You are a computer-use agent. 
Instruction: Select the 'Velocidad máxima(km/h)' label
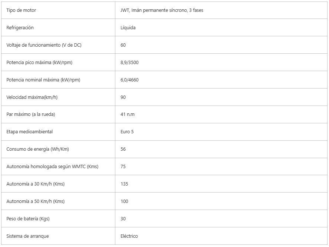pos(32,97)
